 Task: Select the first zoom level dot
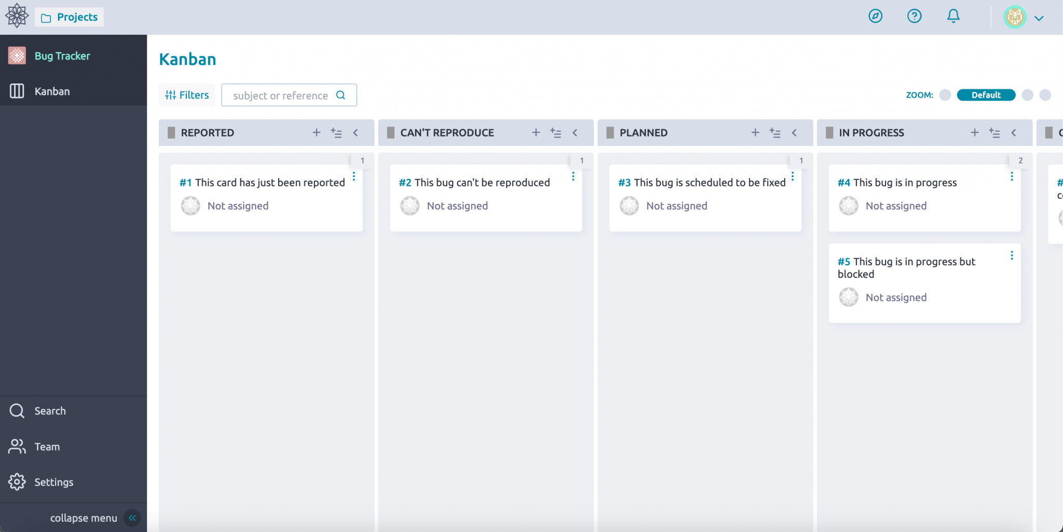[x=945, y=95]
